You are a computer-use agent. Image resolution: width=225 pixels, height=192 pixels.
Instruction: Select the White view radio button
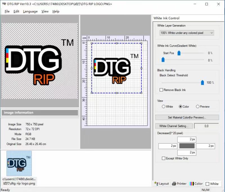tap(164, 107)
